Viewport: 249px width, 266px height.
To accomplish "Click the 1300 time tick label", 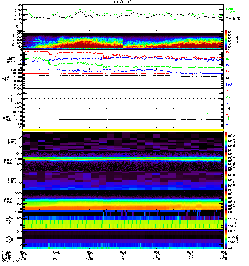I will pos(123,259).
